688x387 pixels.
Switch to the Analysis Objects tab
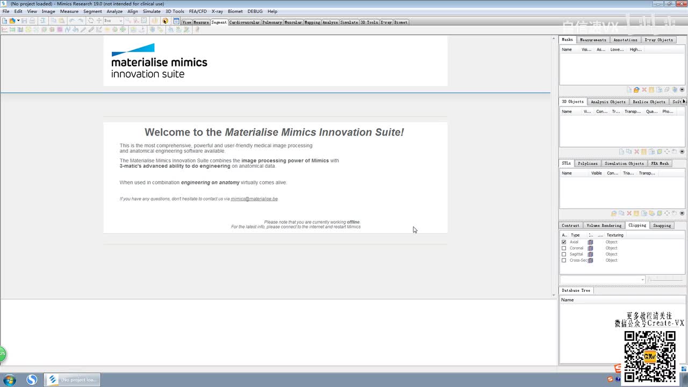tap(608, 102)
